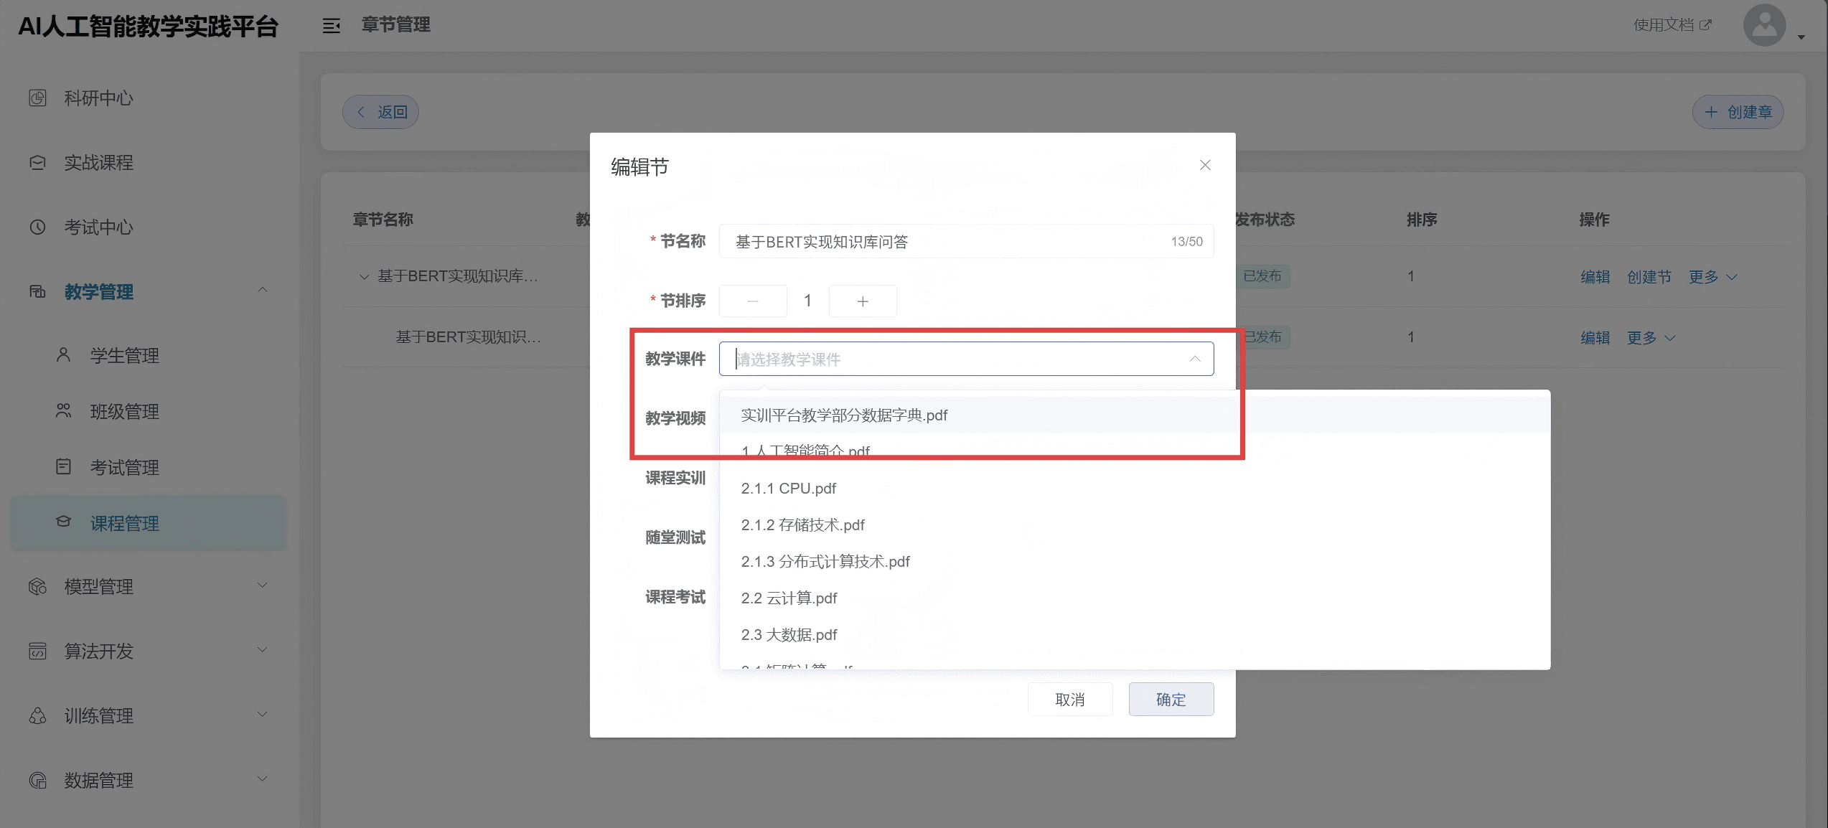
Task: Close the 编辑节 dialog with X
Action: point(1205,165)
